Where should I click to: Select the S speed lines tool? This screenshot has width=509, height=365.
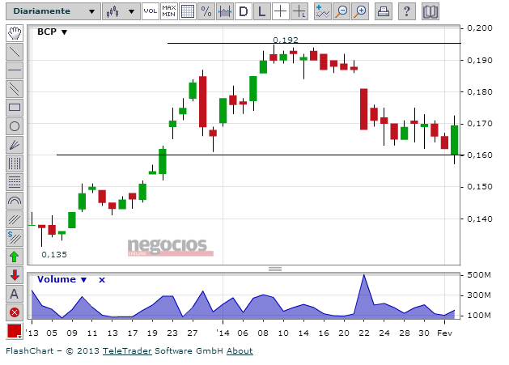point(15,238)
